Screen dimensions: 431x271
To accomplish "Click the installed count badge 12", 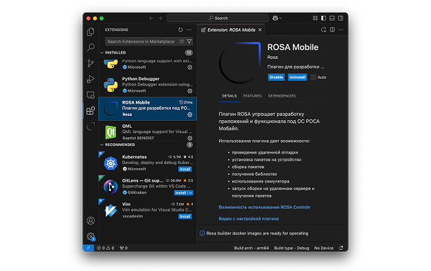I will tap(189, 53).
